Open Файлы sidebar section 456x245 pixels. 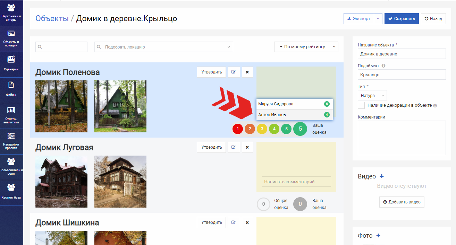tap(11, 90)
